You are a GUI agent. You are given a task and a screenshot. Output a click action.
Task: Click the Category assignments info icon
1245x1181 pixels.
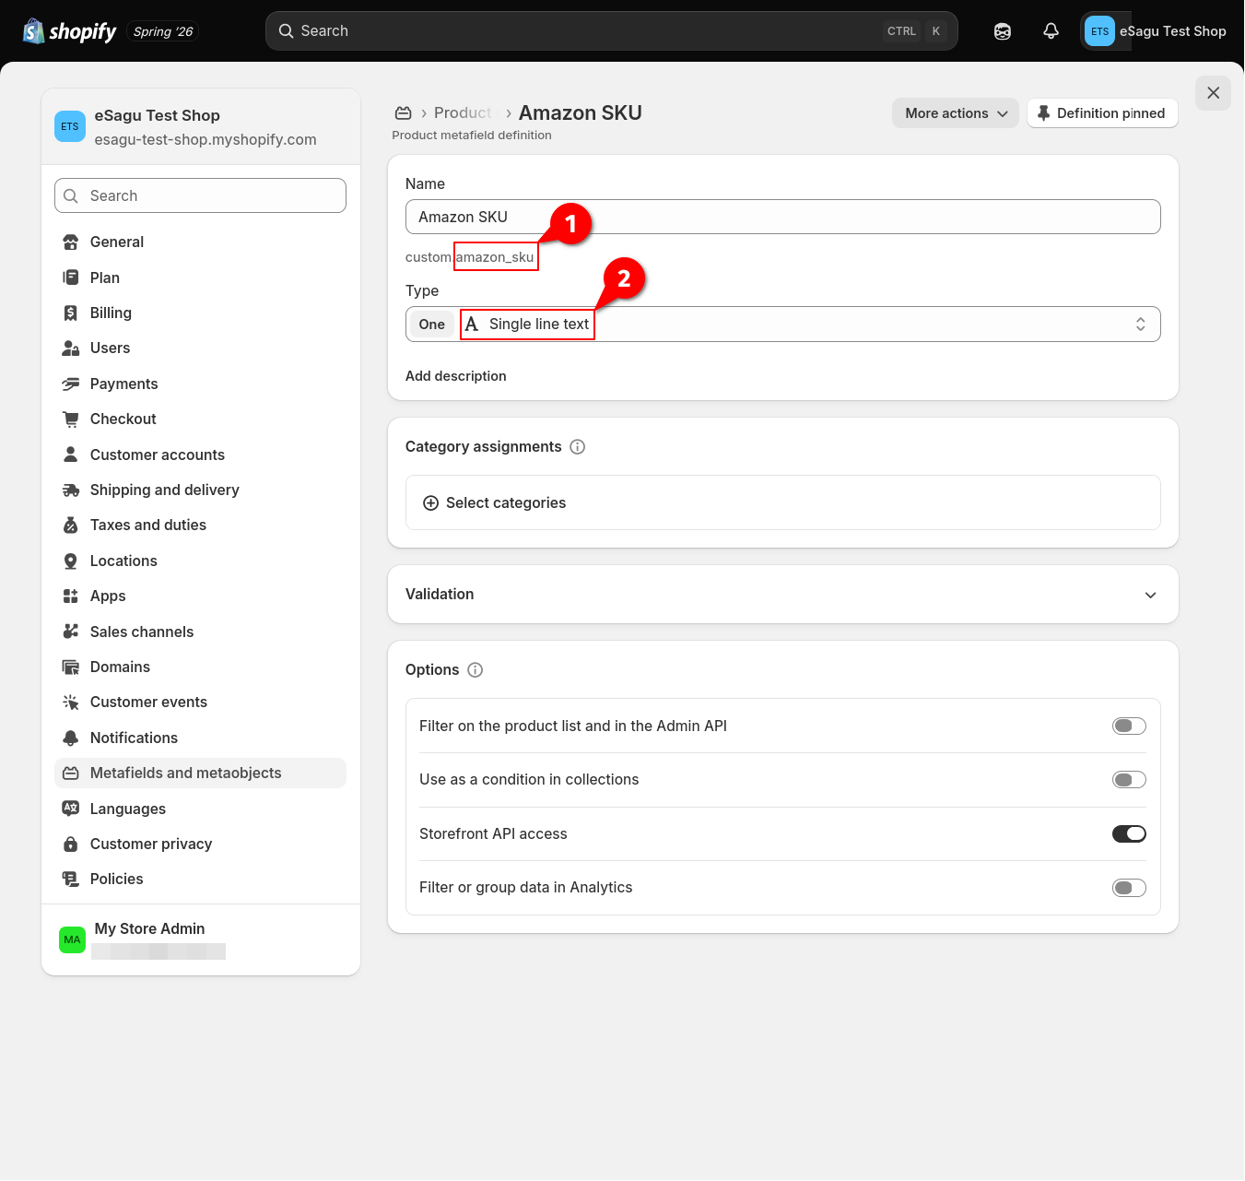tap(578, 447)
